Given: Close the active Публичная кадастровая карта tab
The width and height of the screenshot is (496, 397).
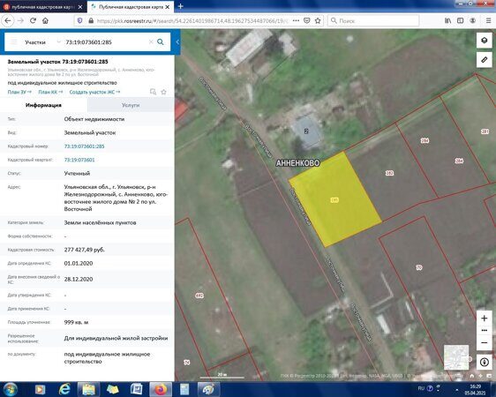Looking at the screenshot, I should [x=168, y=7].
